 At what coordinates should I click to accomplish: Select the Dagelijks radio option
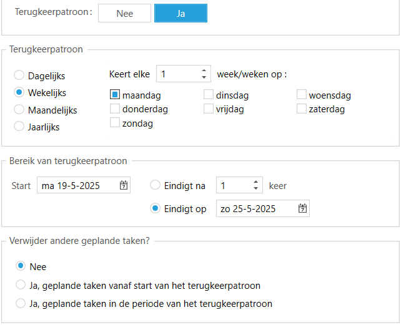(19, 75)
